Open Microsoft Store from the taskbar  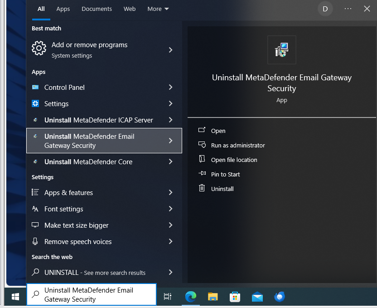(235, 297)
